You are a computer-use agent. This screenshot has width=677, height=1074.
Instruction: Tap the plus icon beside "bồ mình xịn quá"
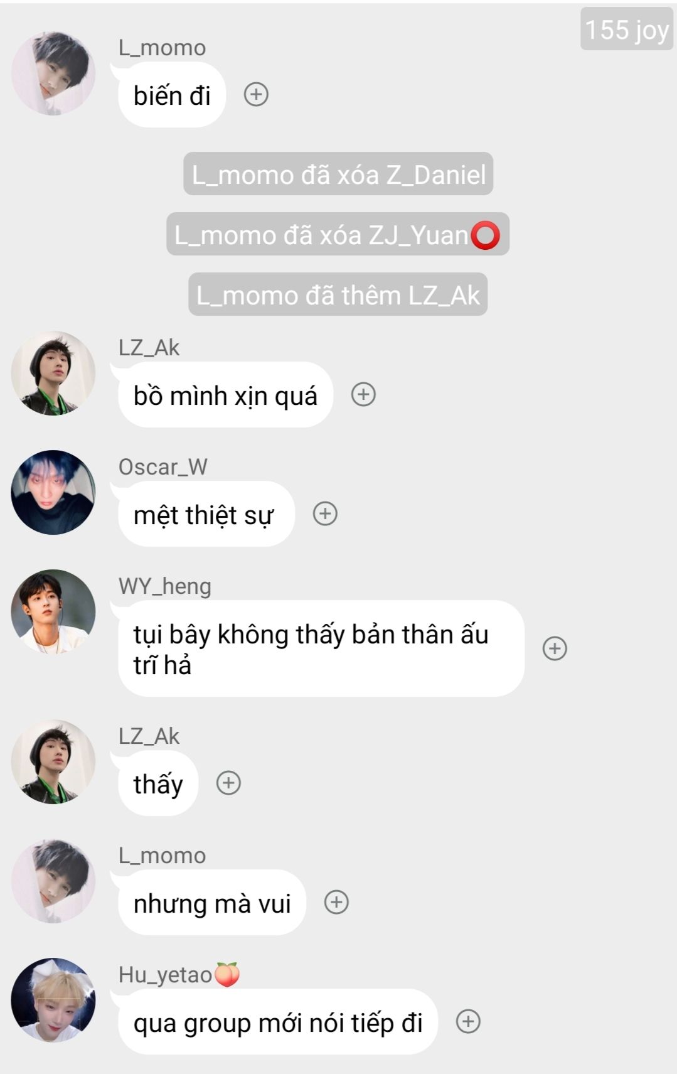click(x=363, y=395)
